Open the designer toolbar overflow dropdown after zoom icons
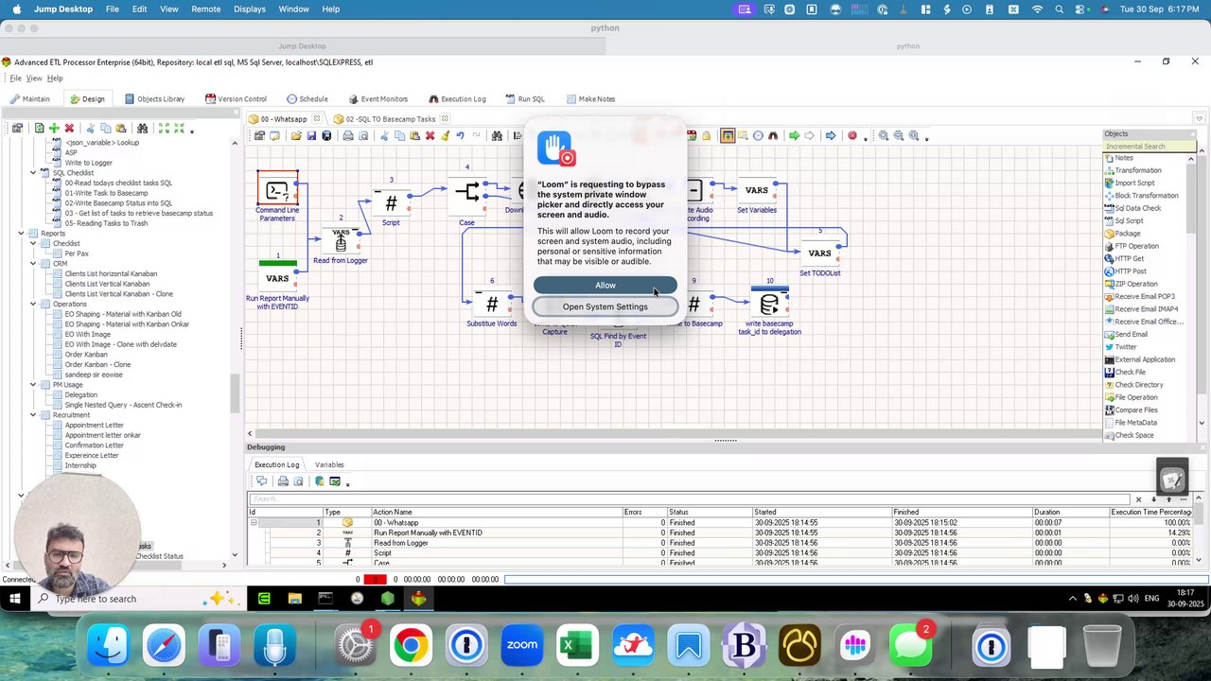The width and height of the screenshot is (1211, 681). [926, 137]
